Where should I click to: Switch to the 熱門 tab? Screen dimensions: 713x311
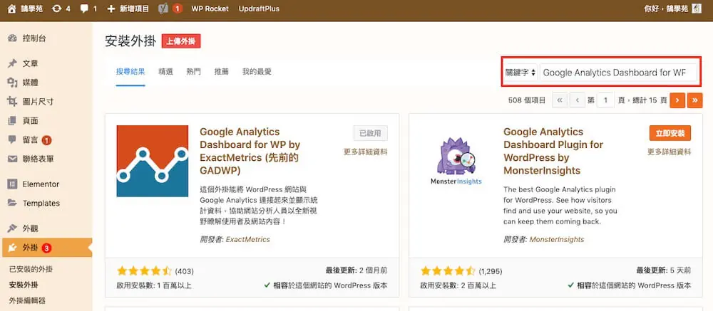tap(193, 71)
